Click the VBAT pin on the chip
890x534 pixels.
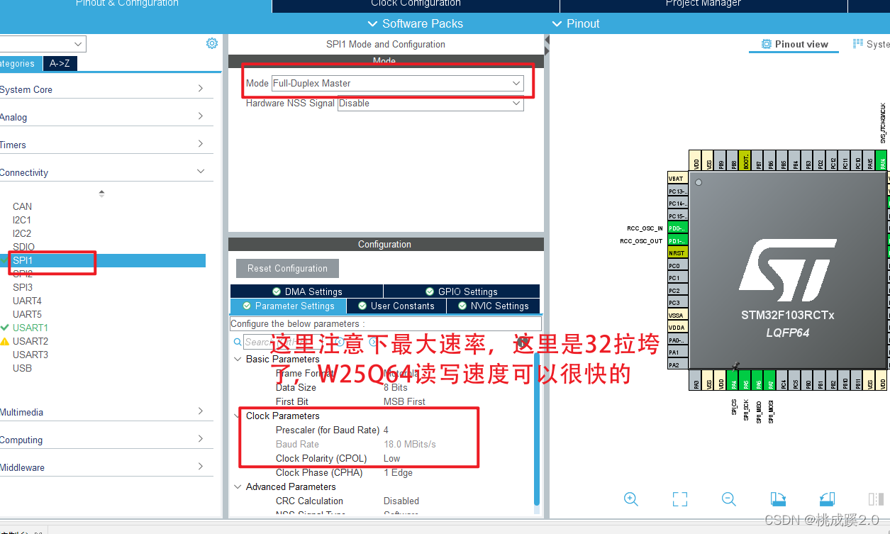[677, 179]
